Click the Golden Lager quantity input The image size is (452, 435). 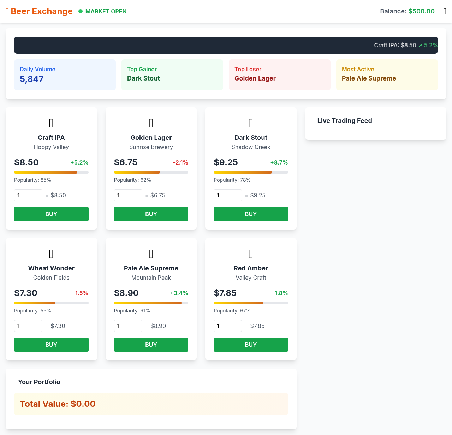(128, 195)
